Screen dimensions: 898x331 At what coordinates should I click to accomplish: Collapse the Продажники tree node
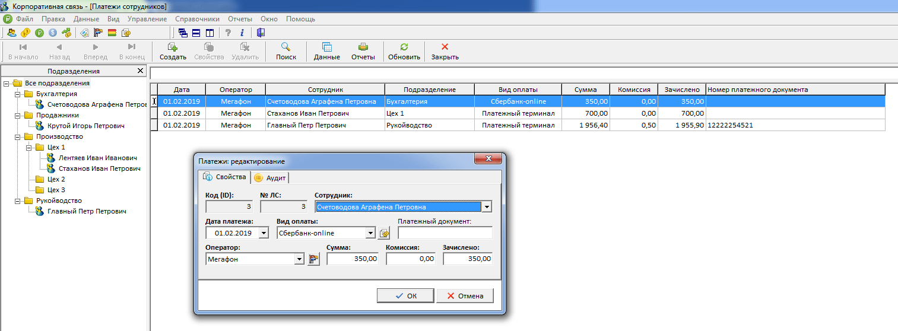coord(17,115)
